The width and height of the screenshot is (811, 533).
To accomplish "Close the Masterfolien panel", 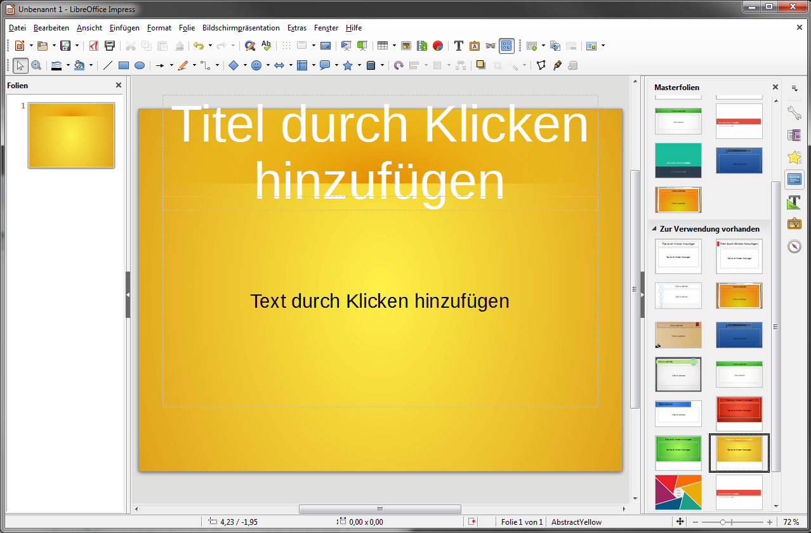I will pyautogui.click(x=775, y=87).
